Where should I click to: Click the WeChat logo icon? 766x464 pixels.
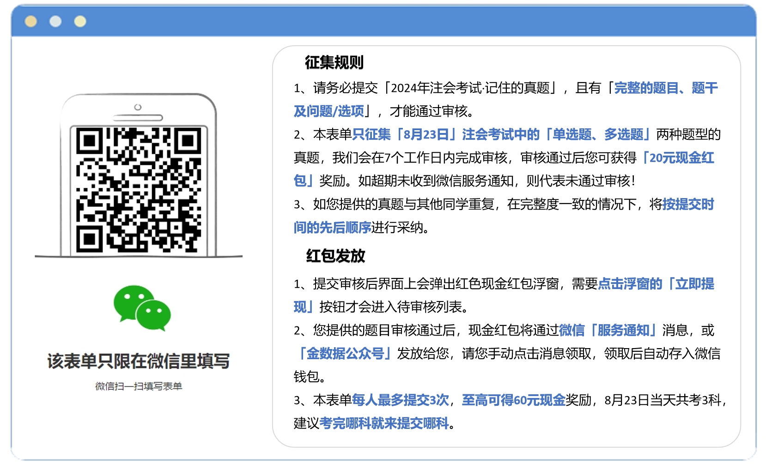click(142, 308)
